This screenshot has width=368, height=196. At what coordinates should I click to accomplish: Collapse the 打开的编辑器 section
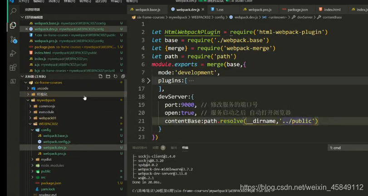tap(22, 17)
